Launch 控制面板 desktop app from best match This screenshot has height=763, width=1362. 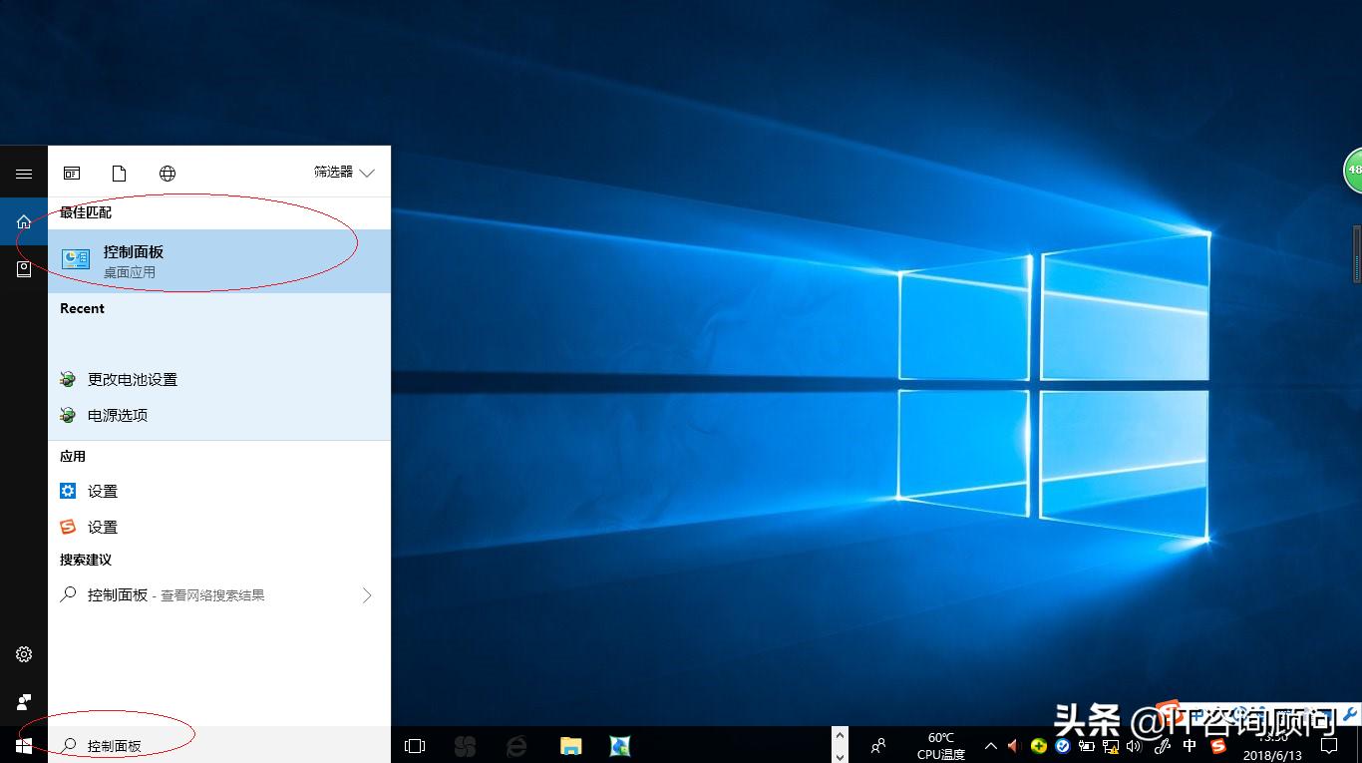tap(134, 259)
